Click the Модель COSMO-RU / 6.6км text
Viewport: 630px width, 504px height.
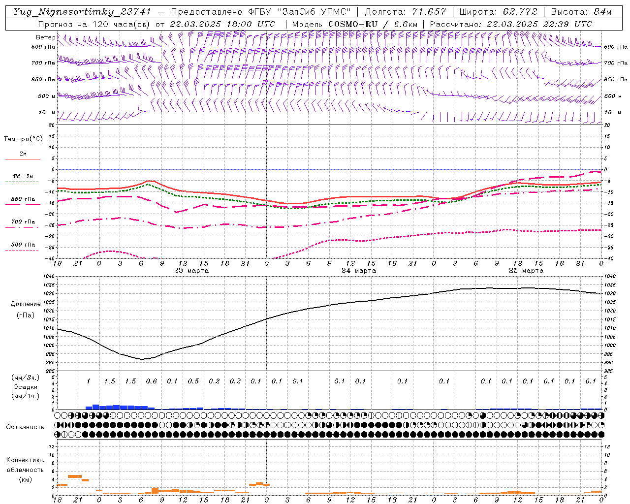coord(354,24)
